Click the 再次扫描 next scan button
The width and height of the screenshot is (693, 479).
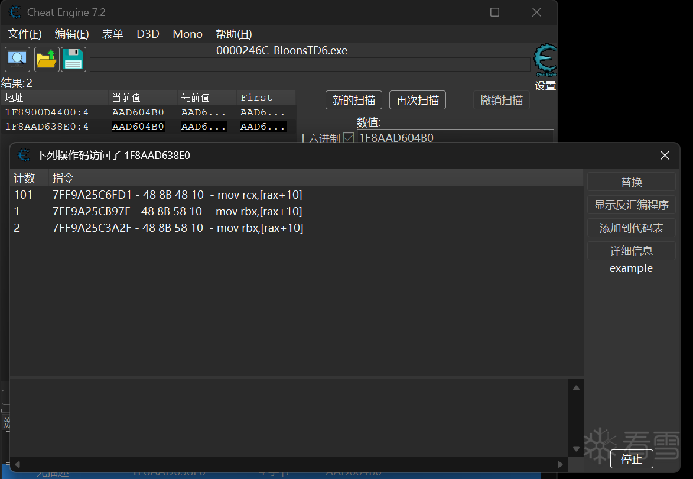click(417, 100)
